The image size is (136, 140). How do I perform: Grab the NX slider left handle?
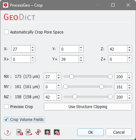pyautogui.click(x=71, y=77)
